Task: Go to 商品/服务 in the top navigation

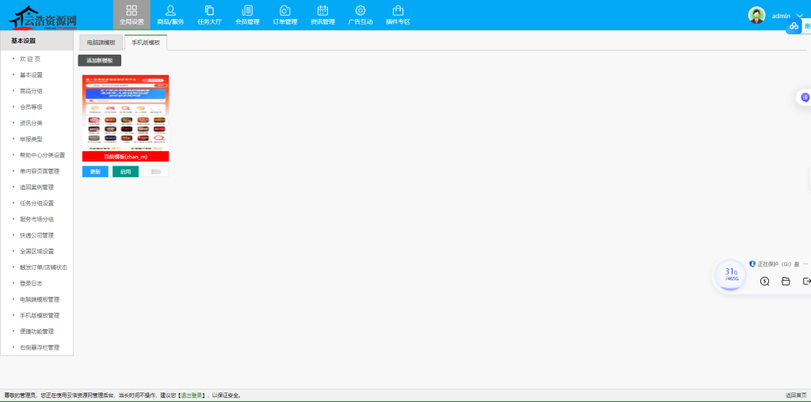Action: [169, 14]
